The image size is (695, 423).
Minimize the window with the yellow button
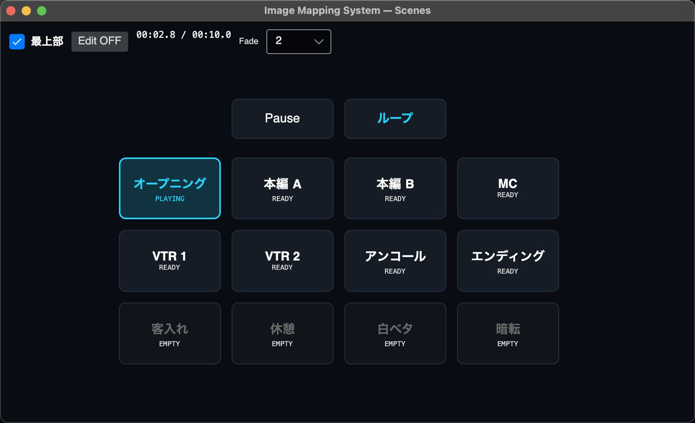tap(26, 10)
